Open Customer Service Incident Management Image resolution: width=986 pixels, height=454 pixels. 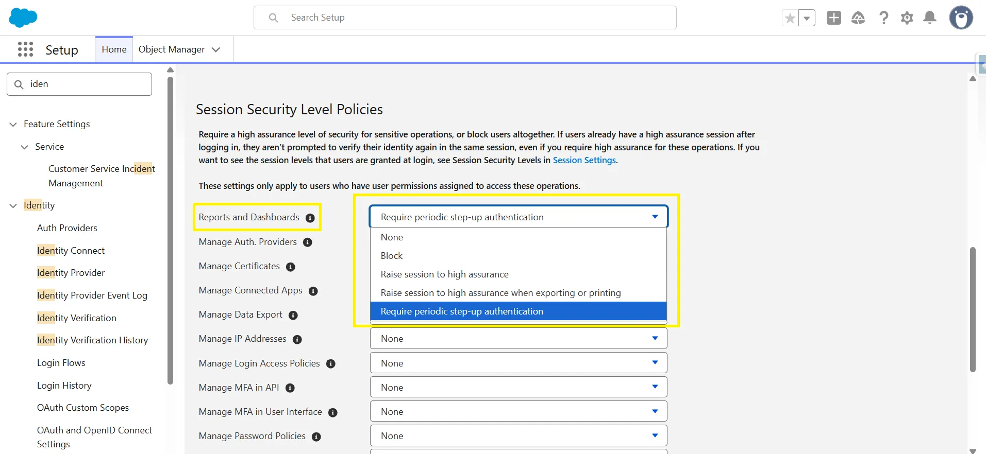tap(102, 176)
